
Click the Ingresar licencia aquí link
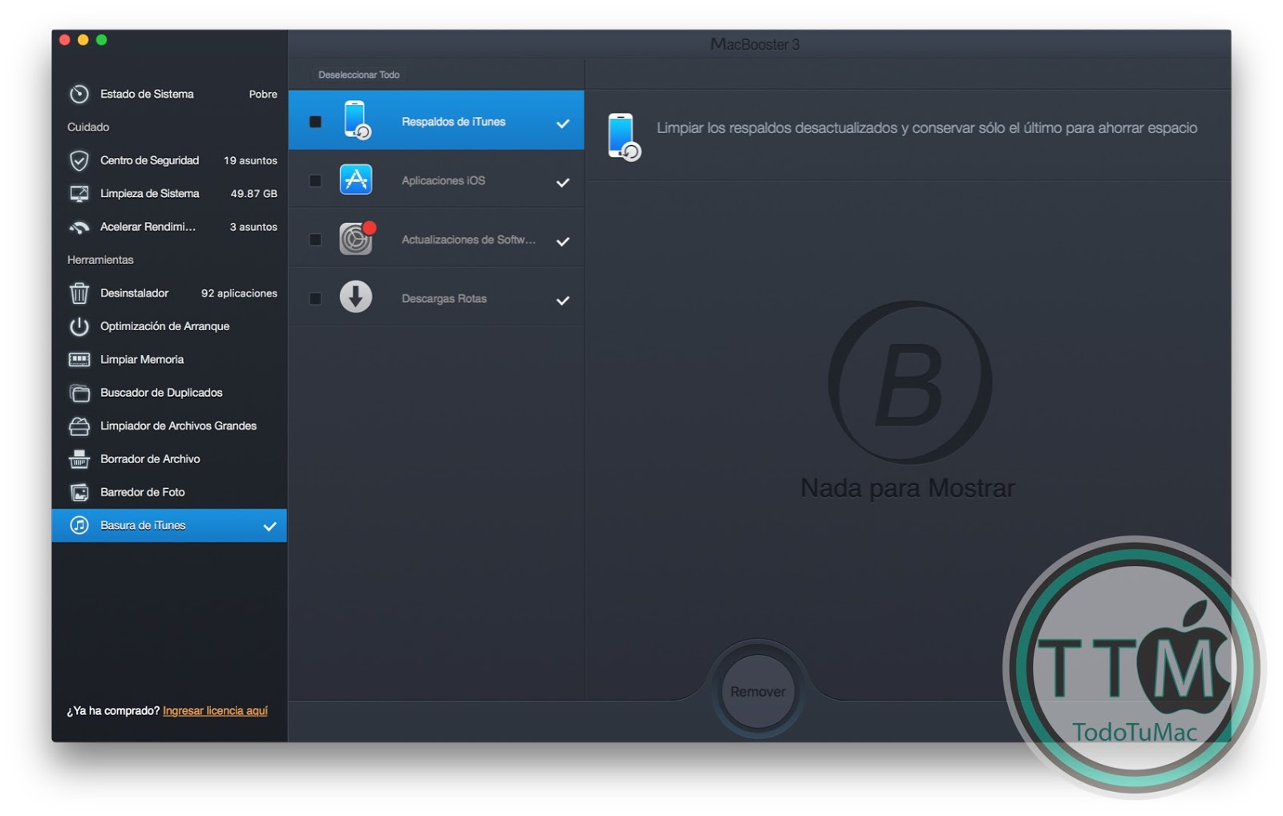pyautogui.click(x=215, y=711)
